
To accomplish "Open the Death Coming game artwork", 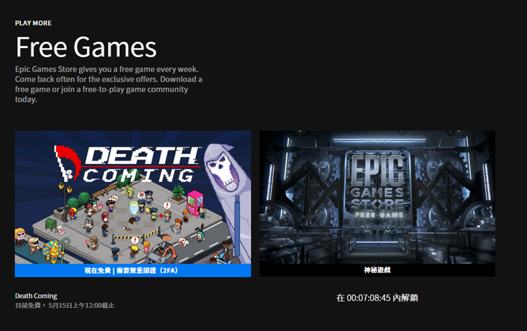I will 133,197.
